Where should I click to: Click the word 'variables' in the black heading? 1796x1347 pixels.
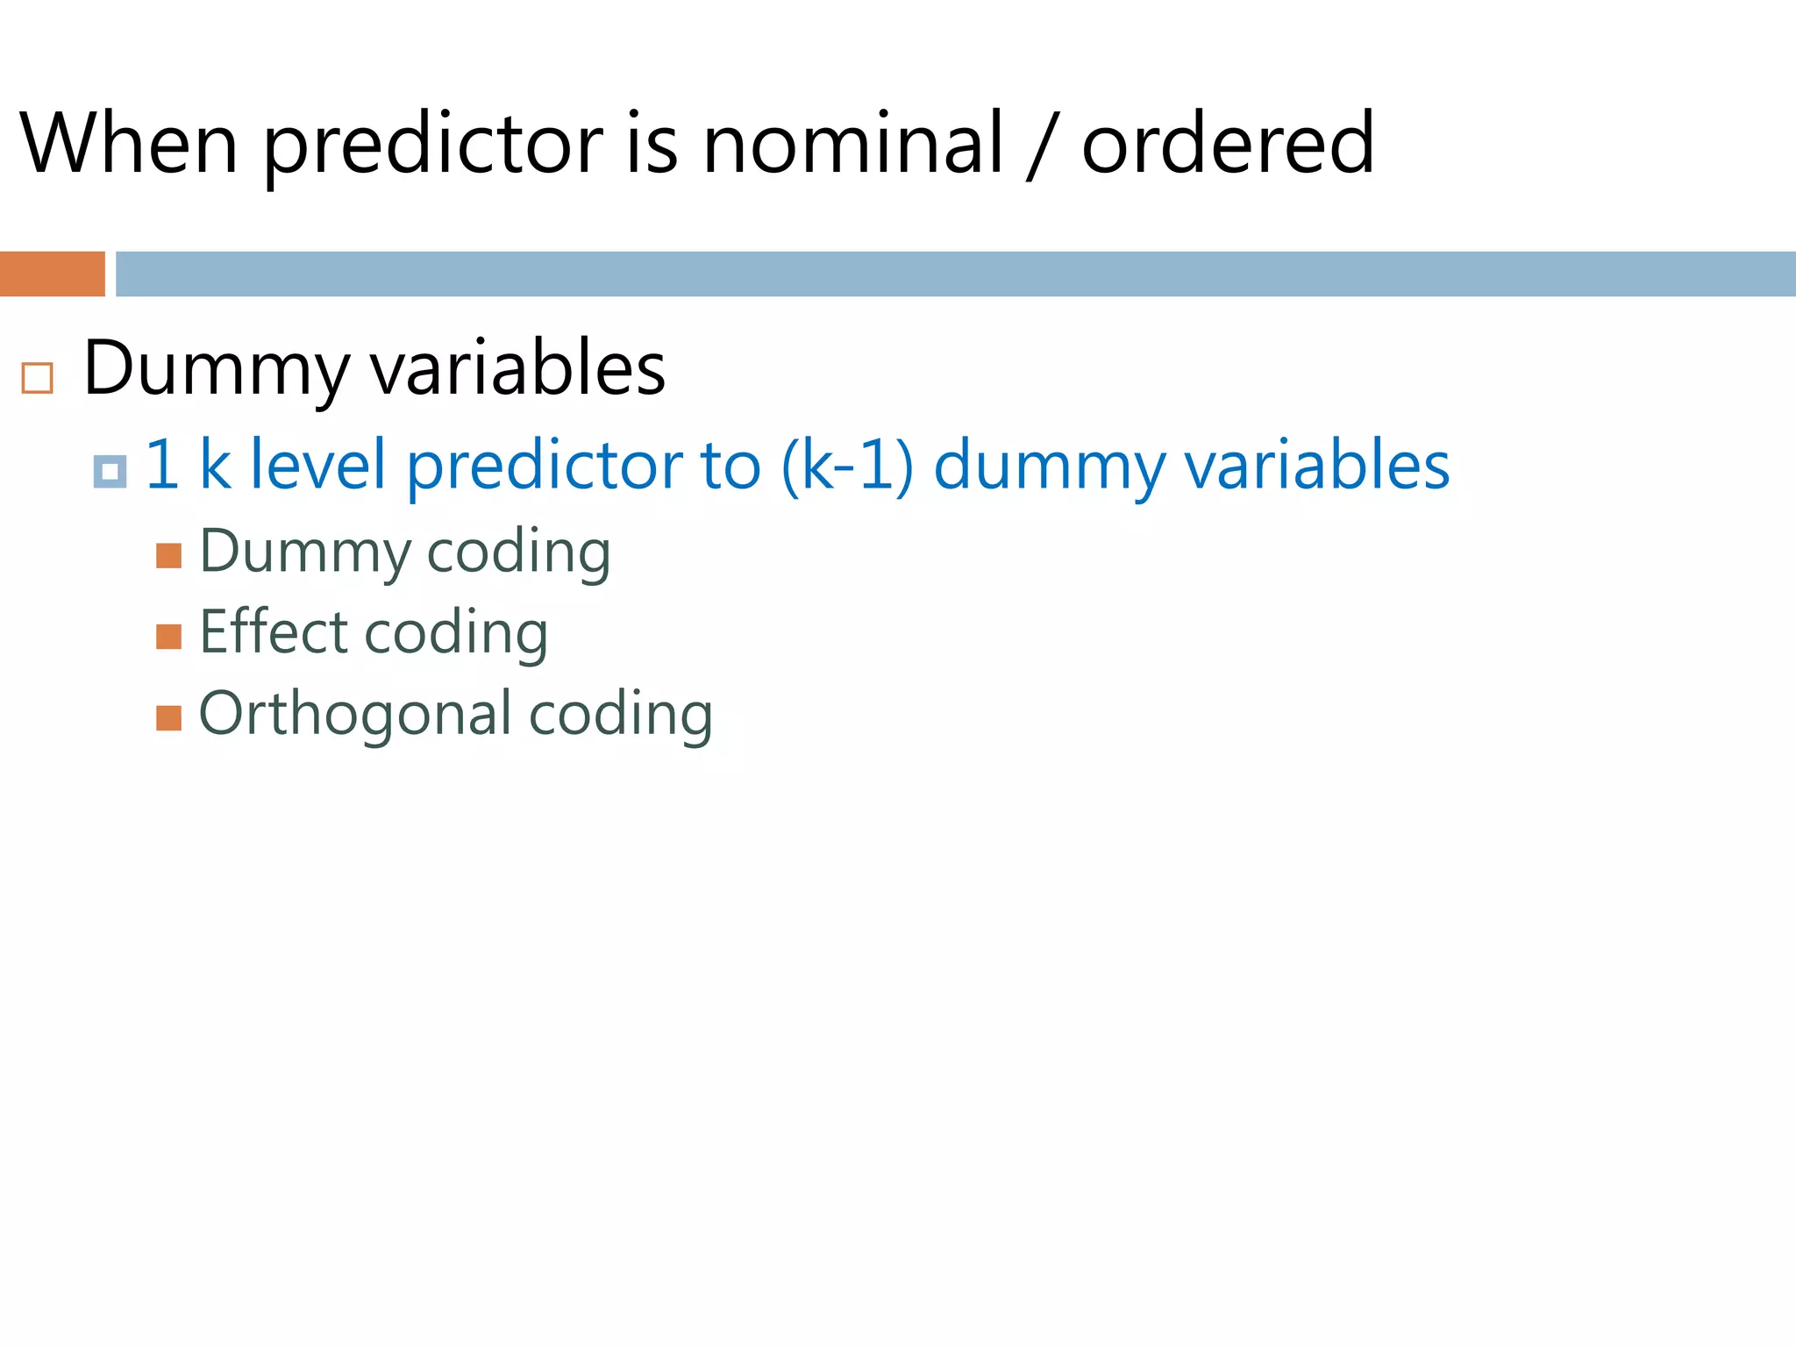click(518, 368)
